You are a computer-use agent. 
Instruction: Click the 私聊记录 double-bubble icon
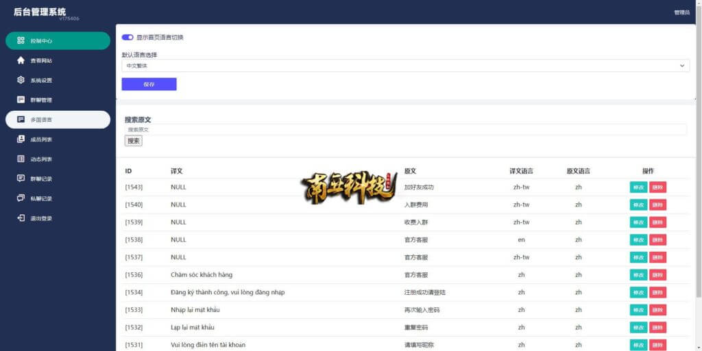[x=21, y=198]
